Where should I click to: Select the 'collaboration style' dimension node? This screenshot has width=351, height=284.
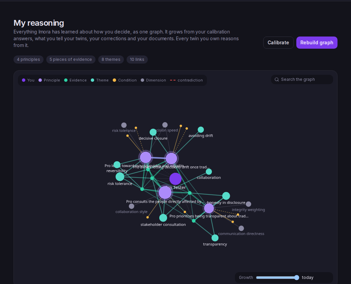tap(132, 206)
